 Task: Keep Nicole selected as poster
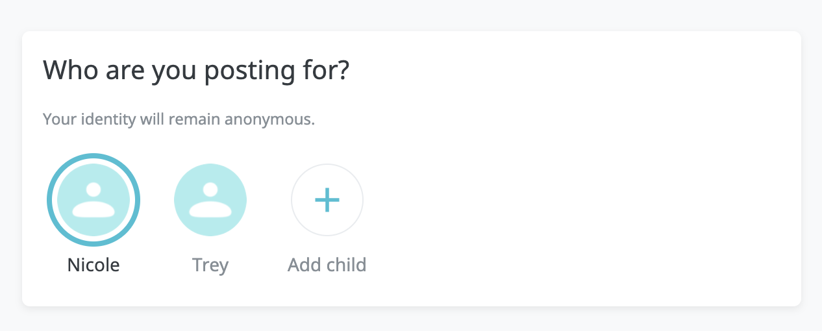tap(93, 200)
